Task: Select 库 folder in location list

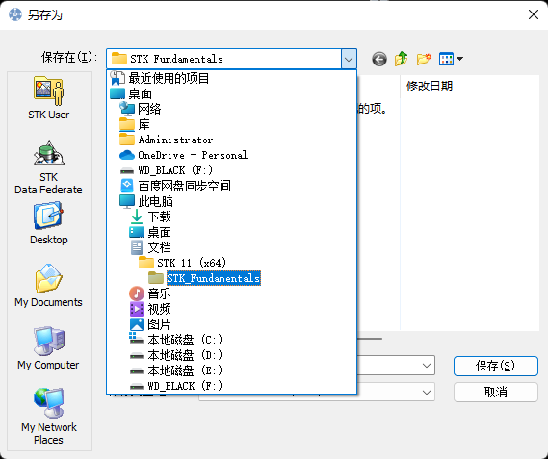Action: [135, 124]
